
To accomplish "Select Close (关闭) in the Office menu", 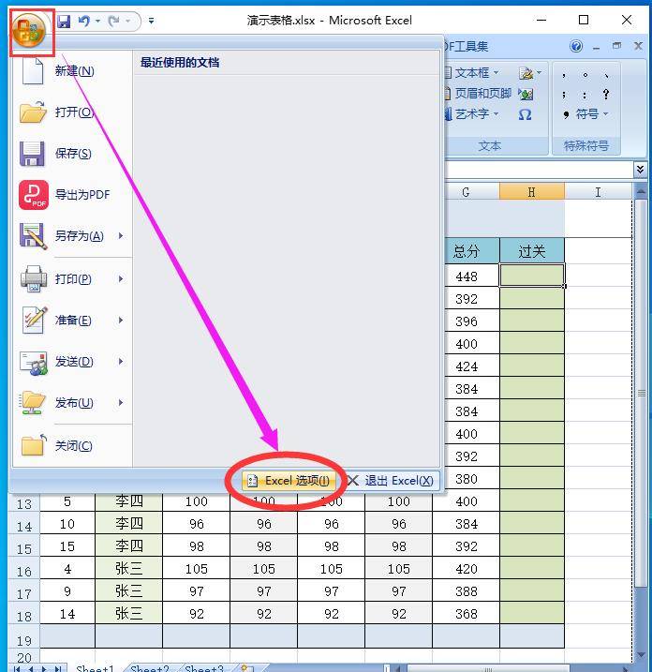I will (72, 446).
